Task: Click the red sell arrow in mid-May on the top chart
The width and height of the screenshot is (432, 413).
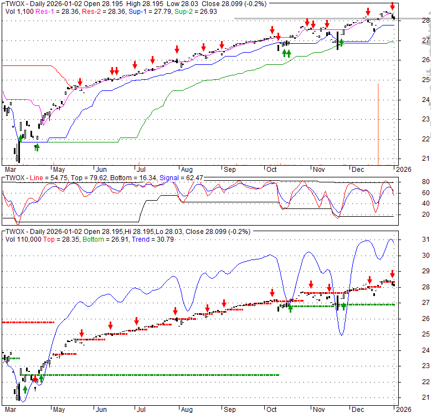Action: (x=80, y=81)
